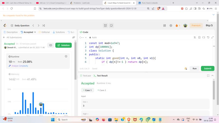The width and height of the screenshot is (219, 123).
Task: Click the bookmark icon in editor toolbar
Action: (199, 37)
